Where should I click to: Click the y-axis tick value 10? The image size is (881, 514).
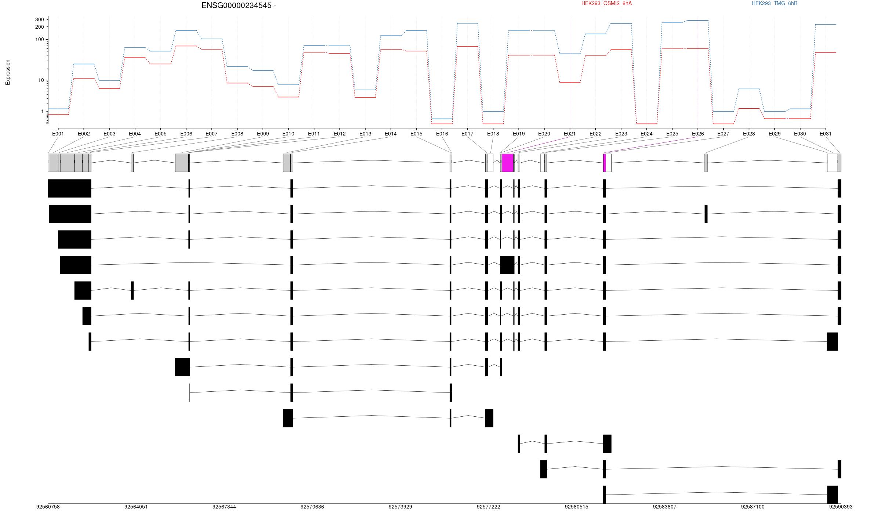pos(41,80)
